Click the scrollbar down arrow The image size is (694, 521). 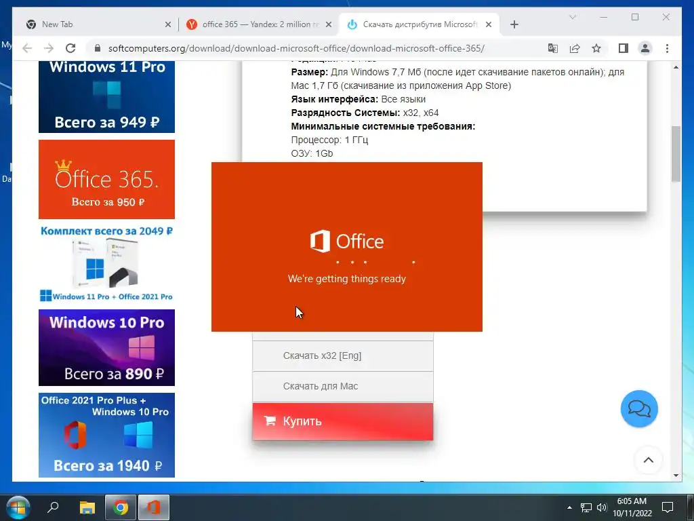click(x=676, y=476)
